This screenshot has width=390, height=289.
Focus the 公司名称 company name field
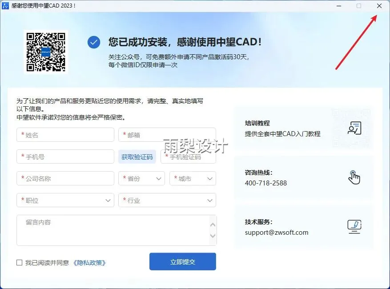click(x=65, y=178)
